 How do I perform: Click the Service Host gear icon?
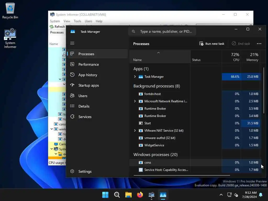pos(141,170)
